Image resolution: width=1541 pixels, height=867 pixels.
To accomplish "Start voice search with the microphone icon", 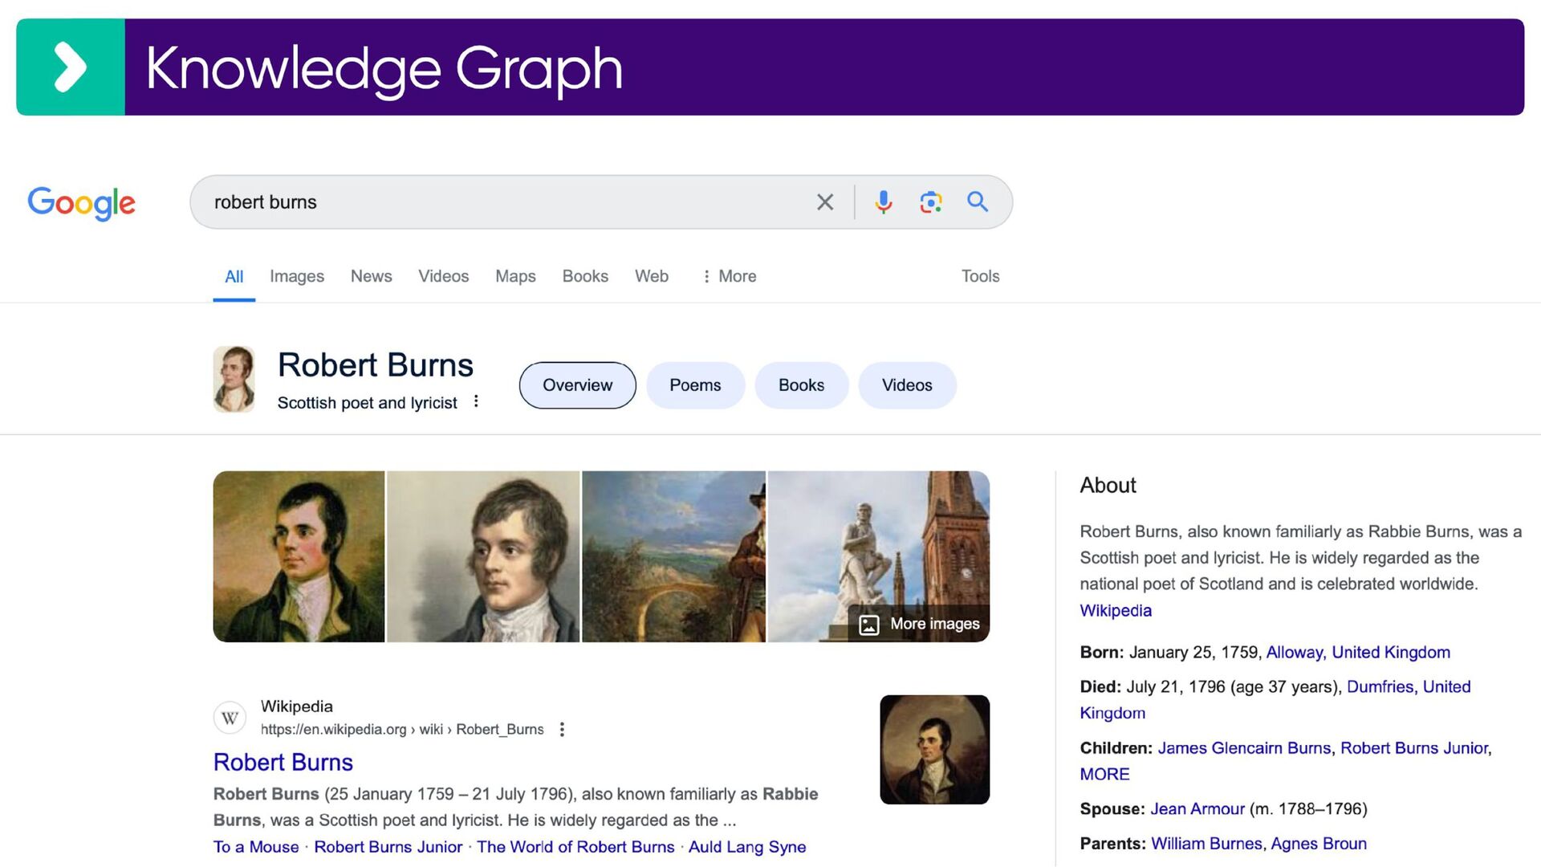I will point(884,202).
